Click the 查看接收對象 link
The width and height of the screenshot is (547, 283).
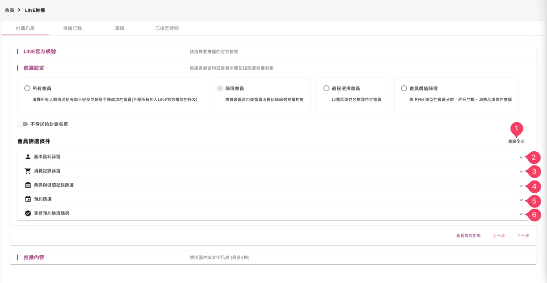[x=469, y=236]
